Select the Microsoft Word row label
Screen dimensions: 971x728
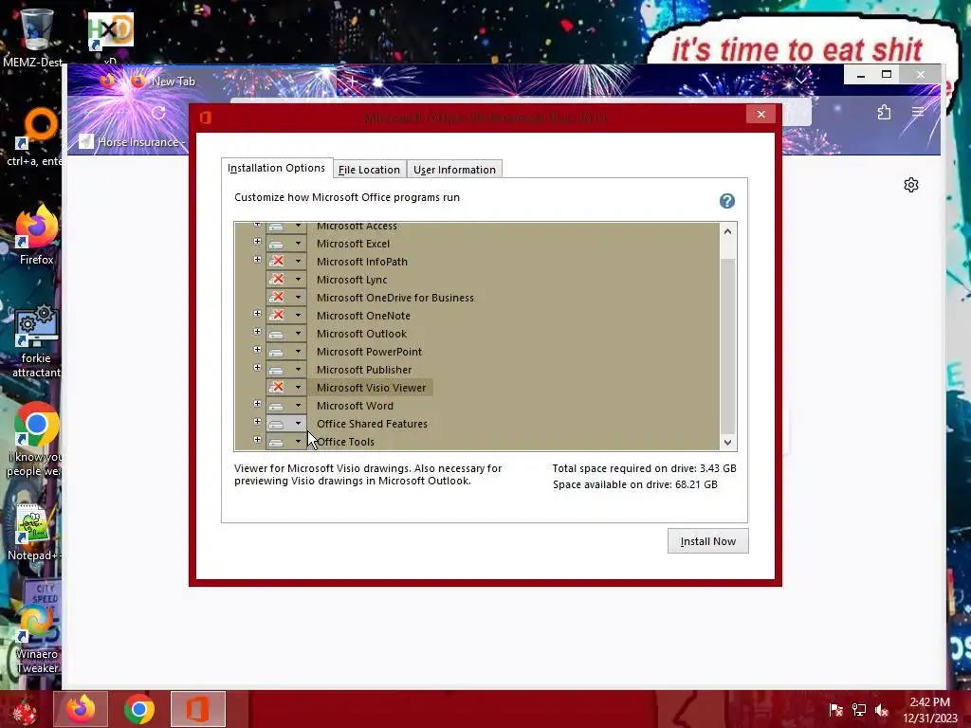pos(355,406)
